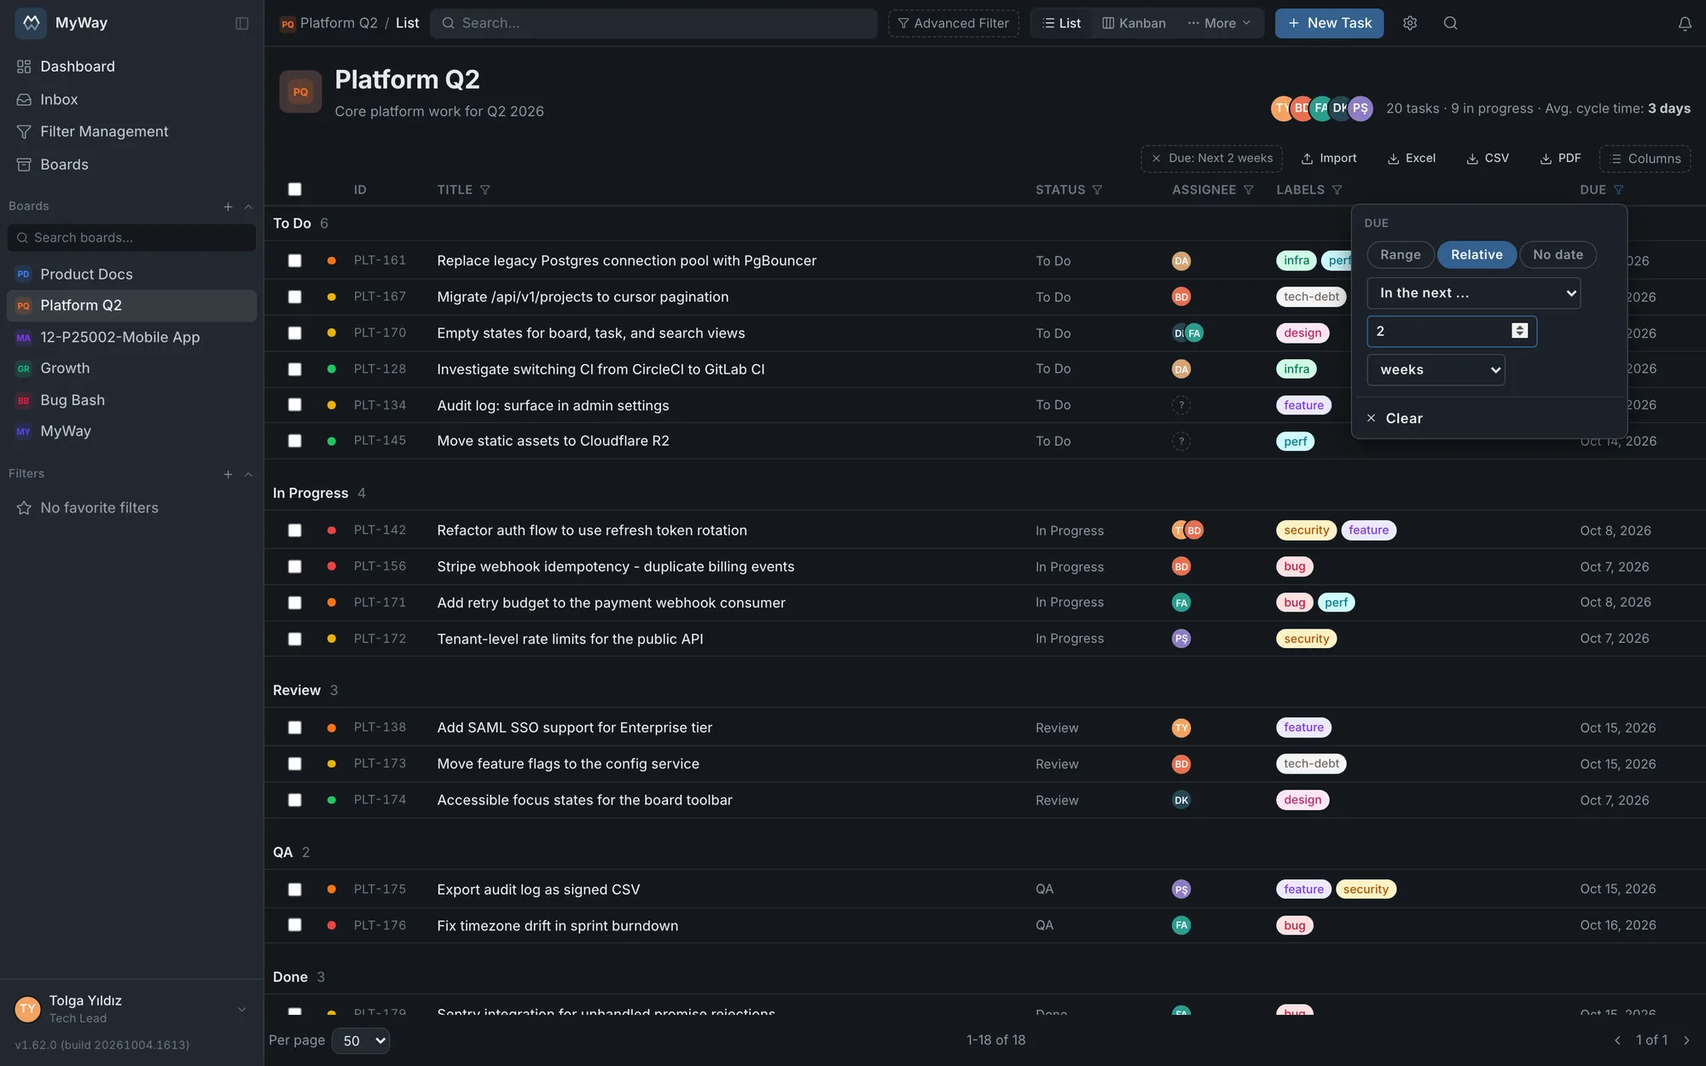Open the Advanced Filter button
The height and width of the screenshot is (1066, 1706).
point(954,23)
